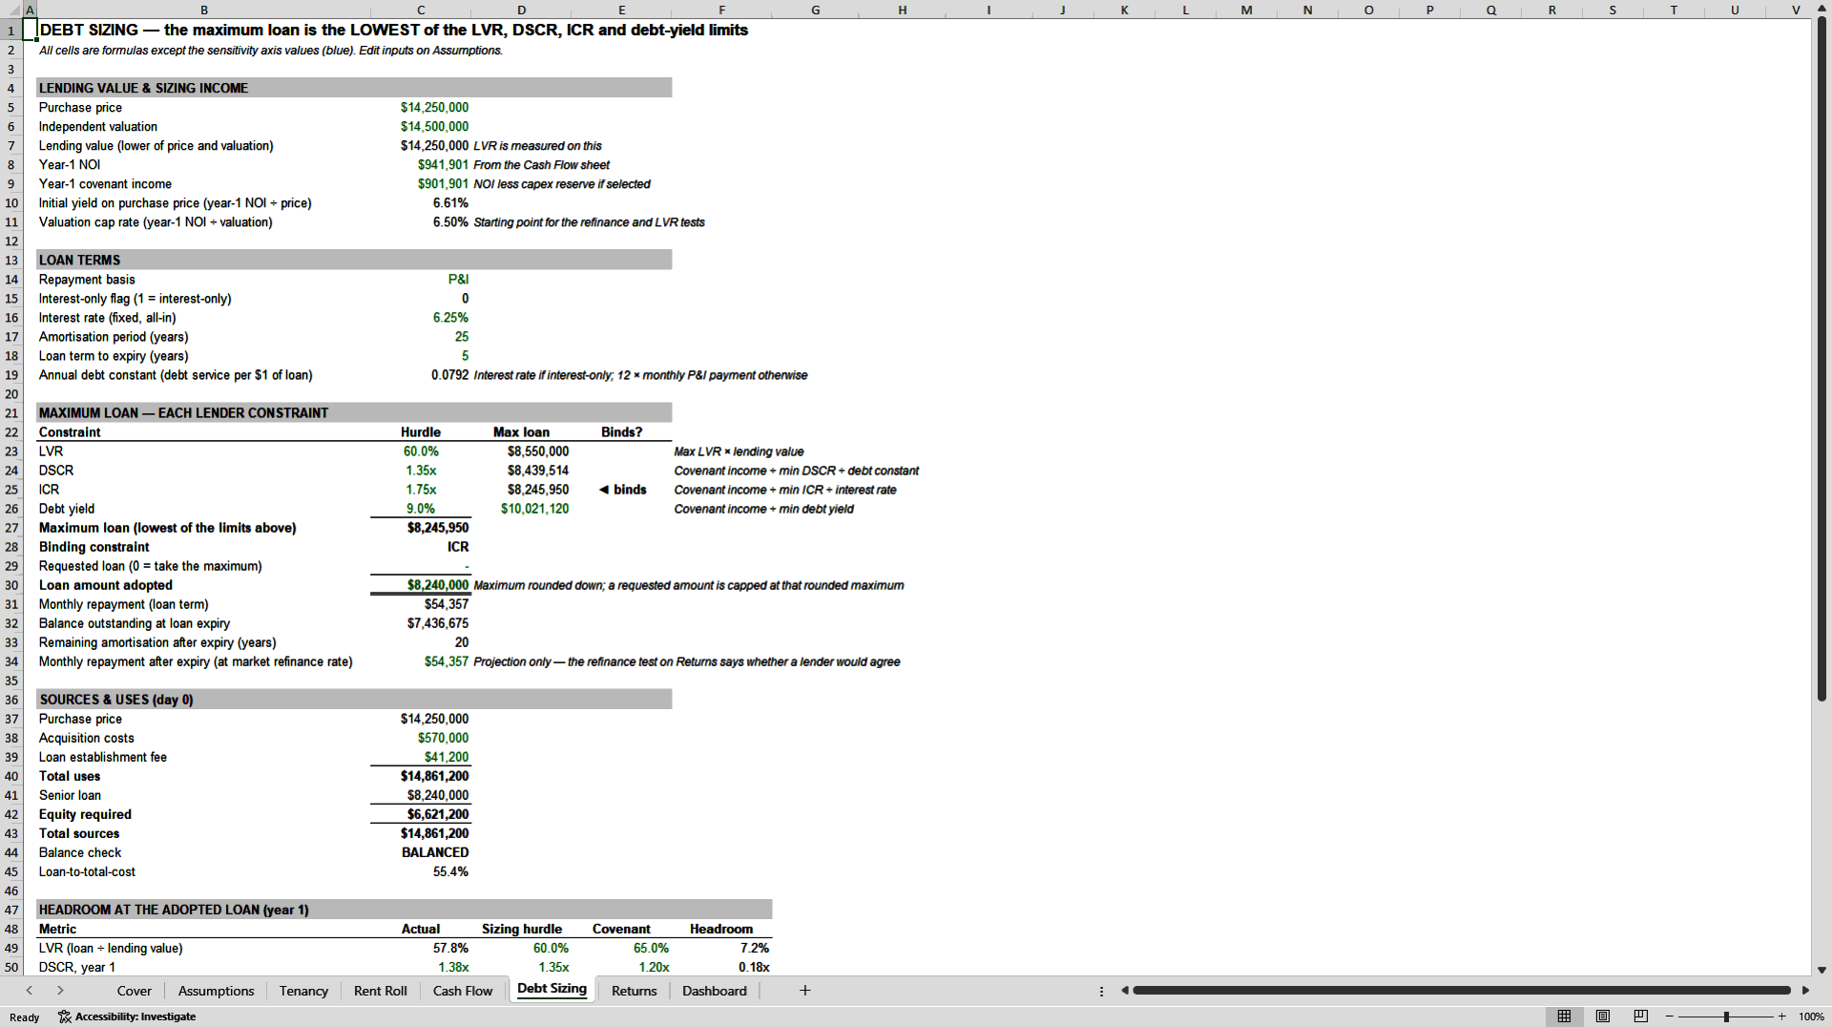Select the repayment basis P&I cell
Viewport: 1832px width, 1027px height.
[421, 280]
